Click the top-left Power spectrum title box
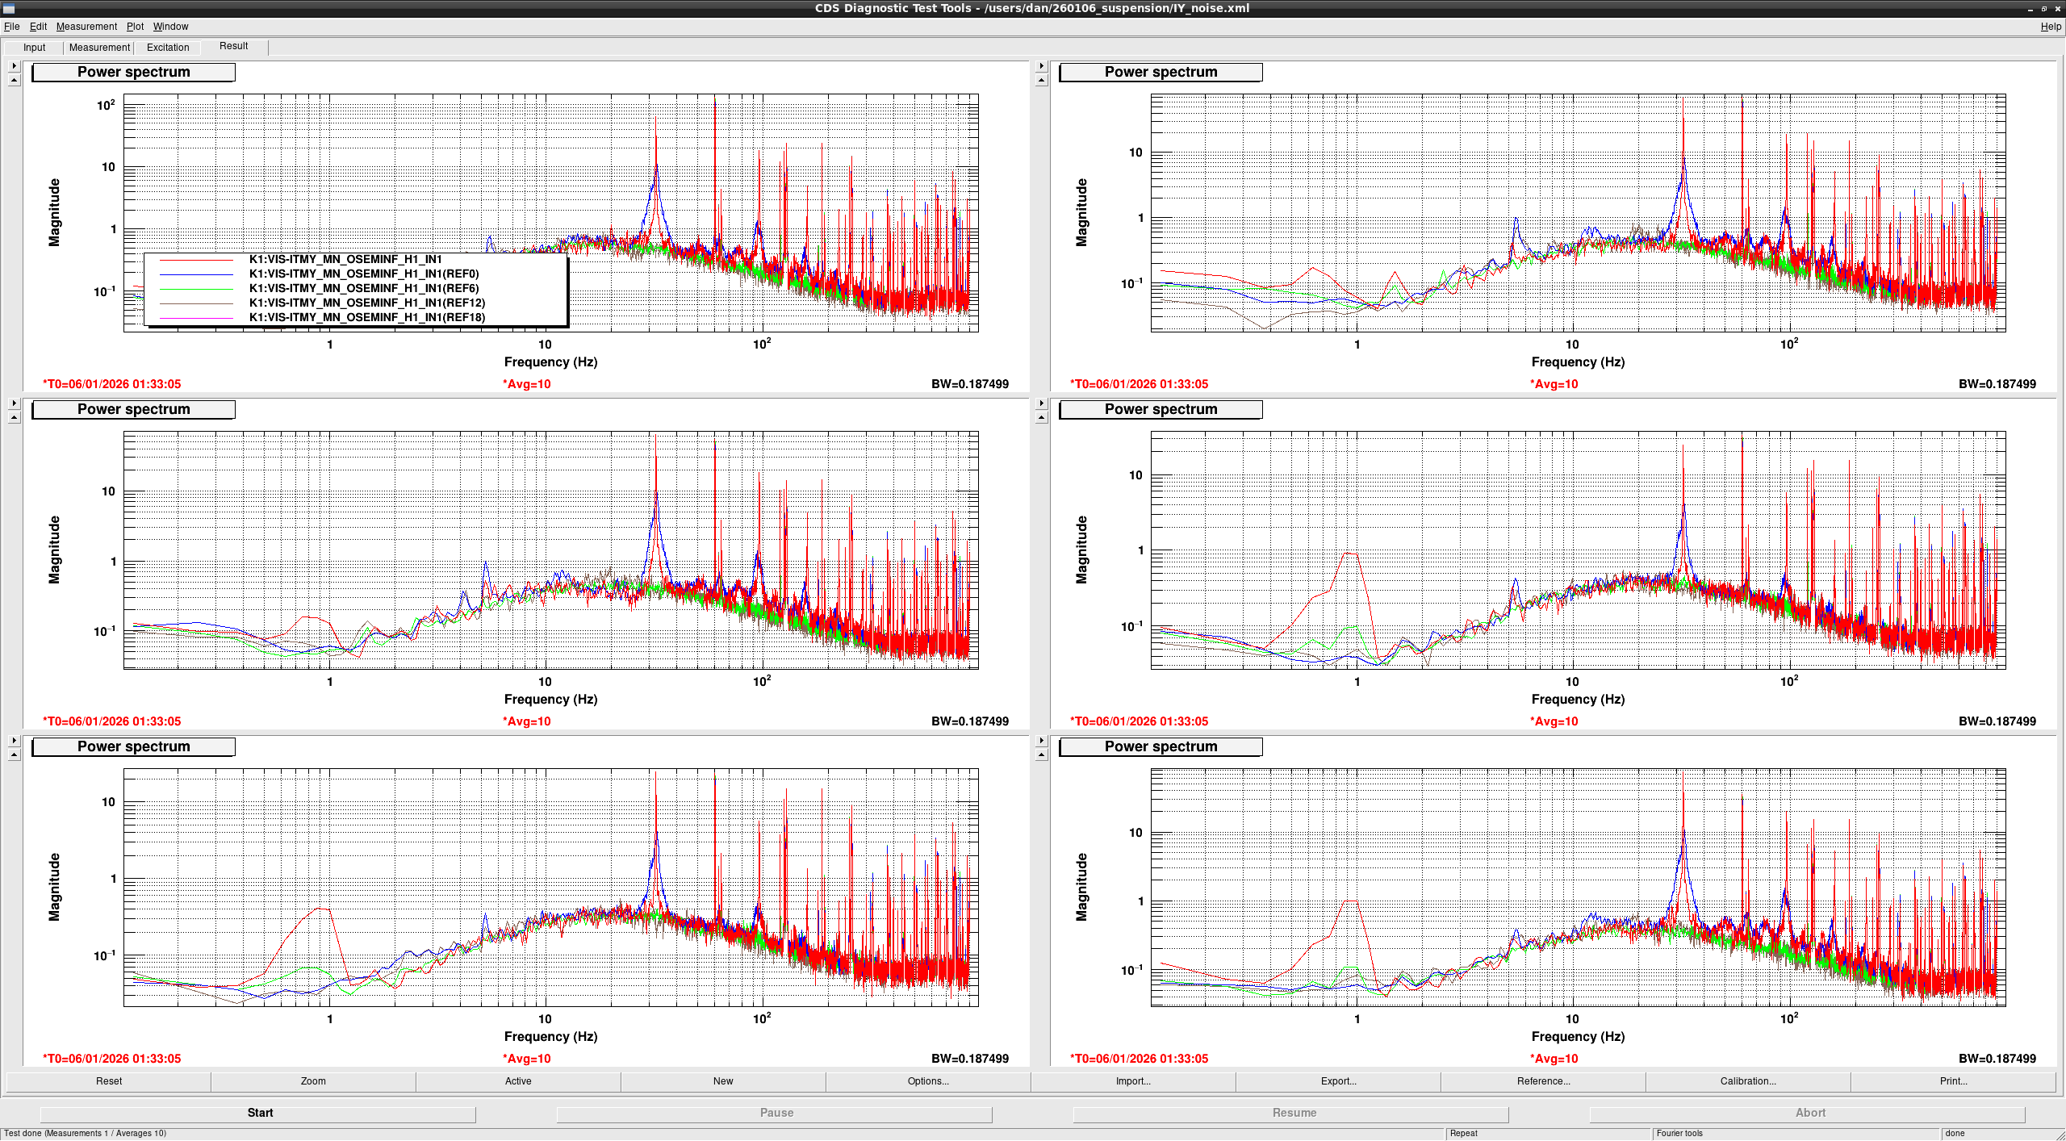The height and width of the screenshot is (1141, 2066). [x=134, y=72]
